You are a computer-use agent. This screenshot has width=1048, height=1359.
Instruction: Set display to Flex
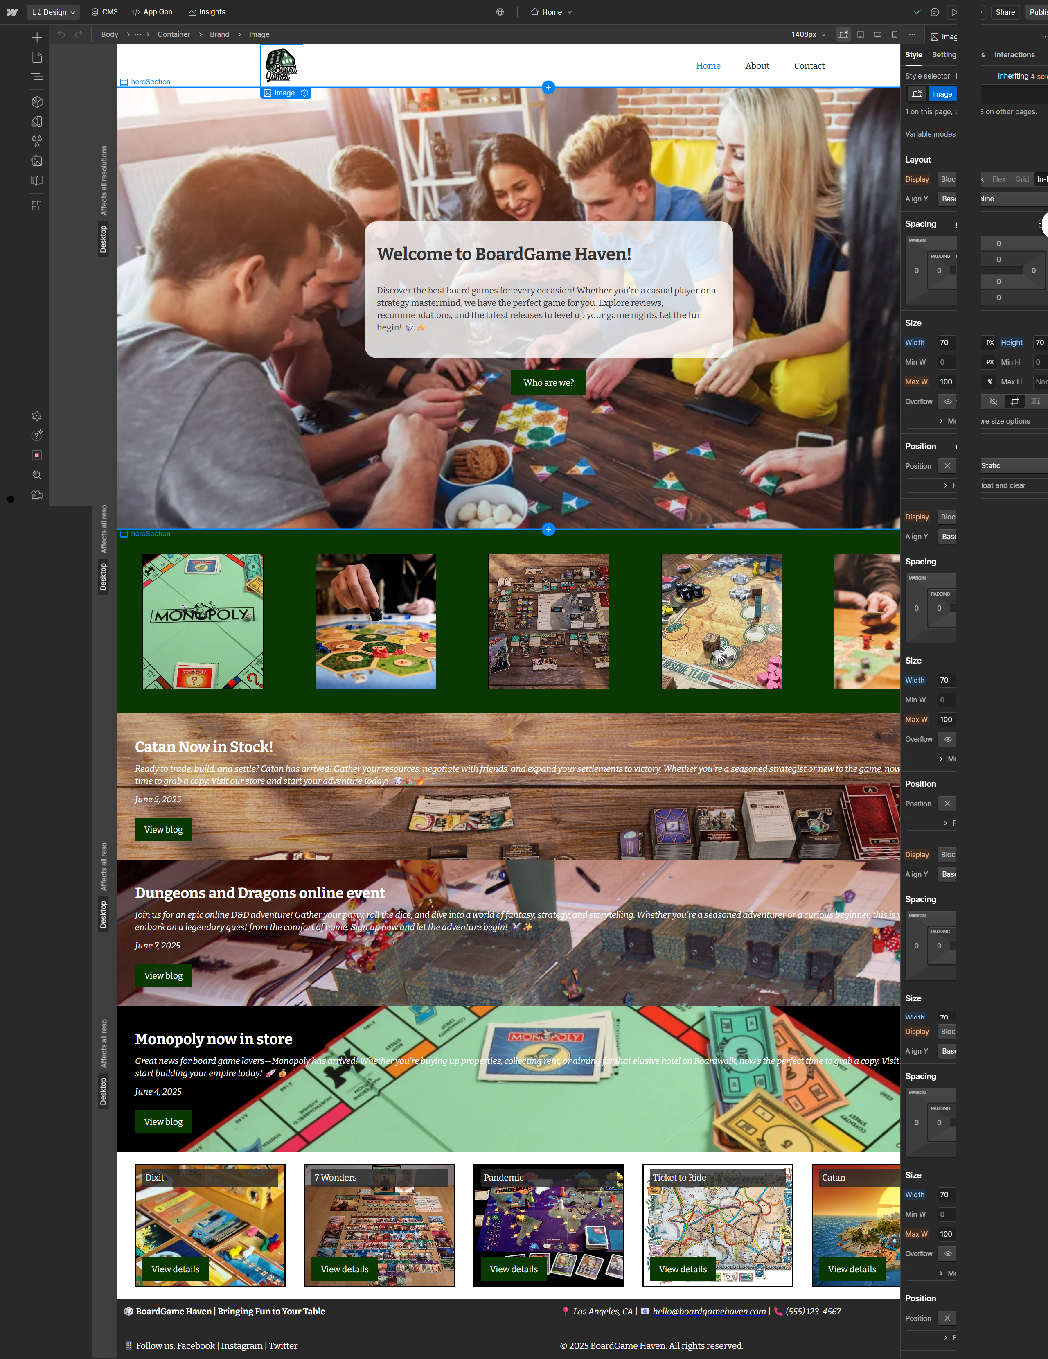pos(999,179)
